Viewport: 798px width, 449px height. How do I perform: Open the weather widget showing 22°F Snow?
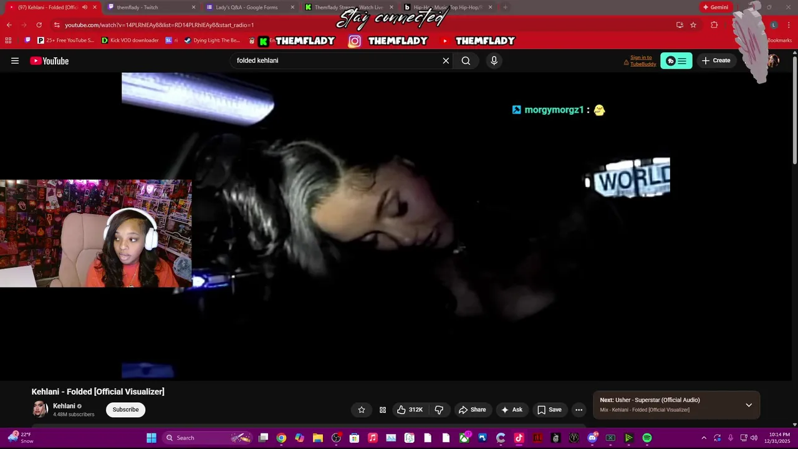coord(21,438)
